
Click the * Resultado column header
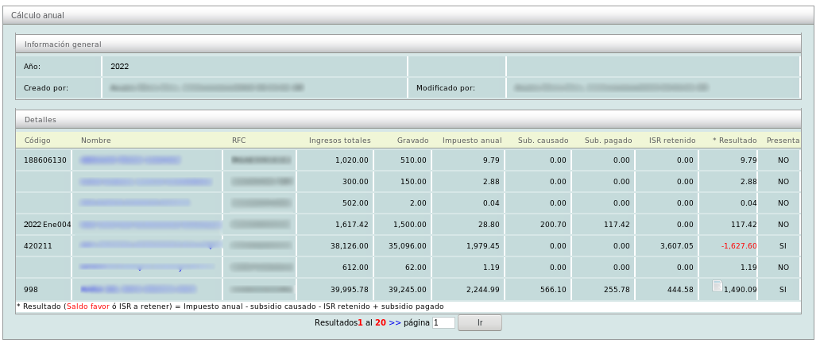point(734,141)
